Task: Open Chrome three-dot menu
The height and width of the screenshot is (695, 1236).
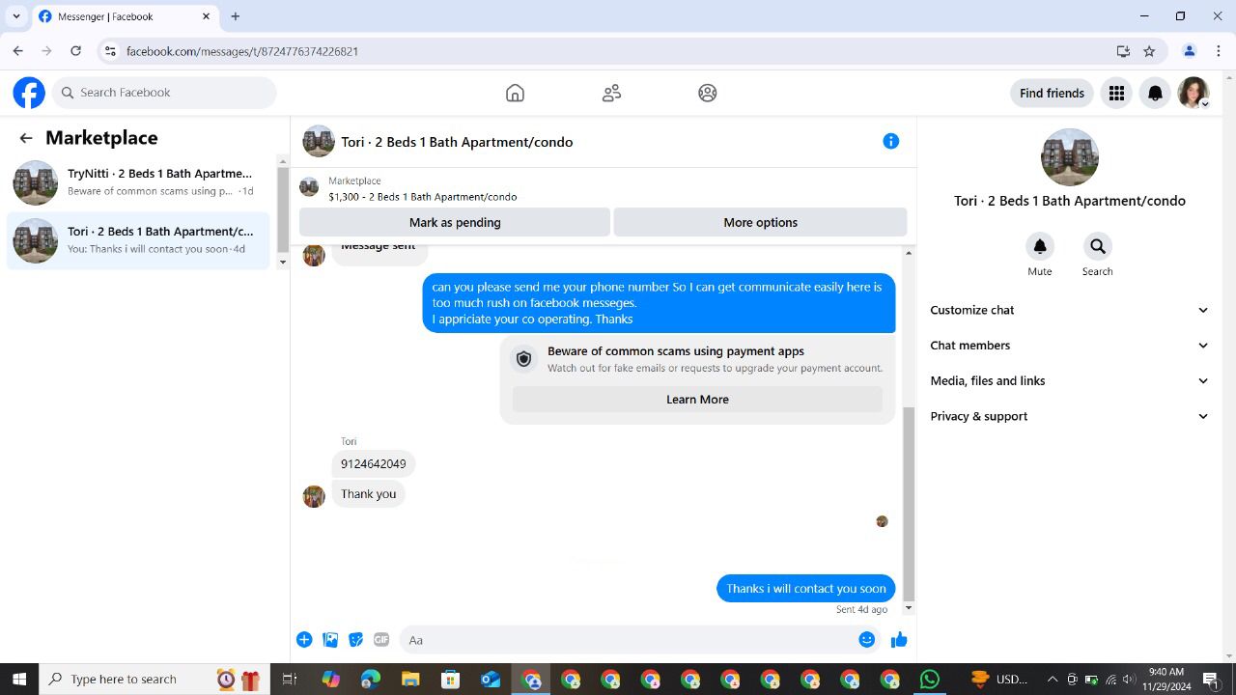Action: pyautogui.click(x=1219, y=51)
